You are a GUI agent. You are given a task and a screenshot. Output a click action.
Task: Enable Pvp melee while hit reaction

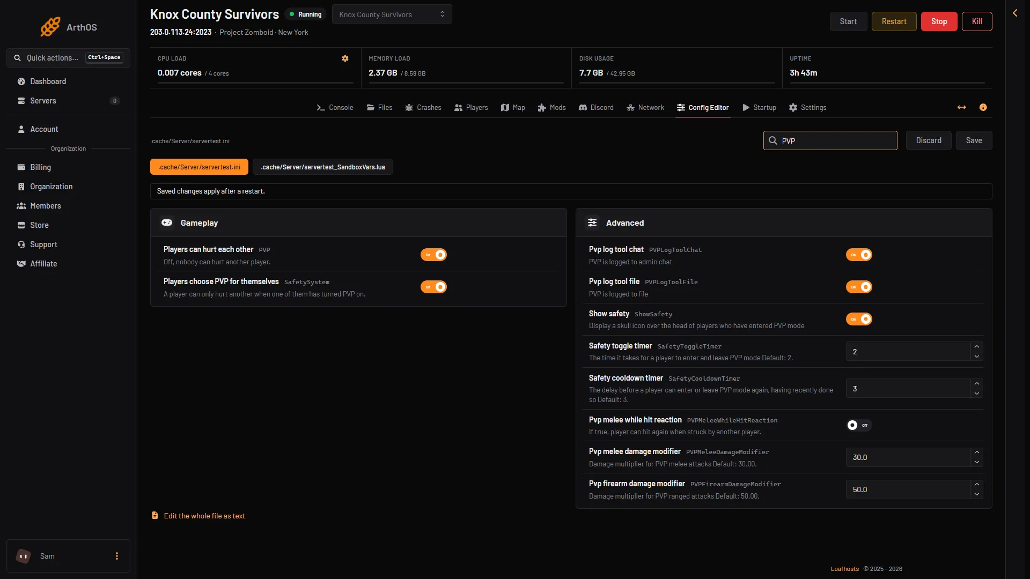[859, 425]
